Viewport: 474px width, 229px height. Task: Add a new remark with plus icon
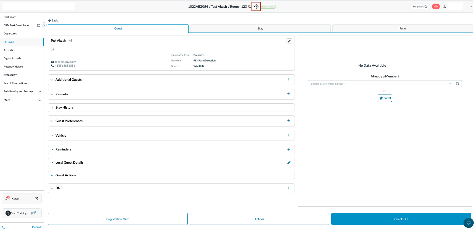tap(288, 94)
